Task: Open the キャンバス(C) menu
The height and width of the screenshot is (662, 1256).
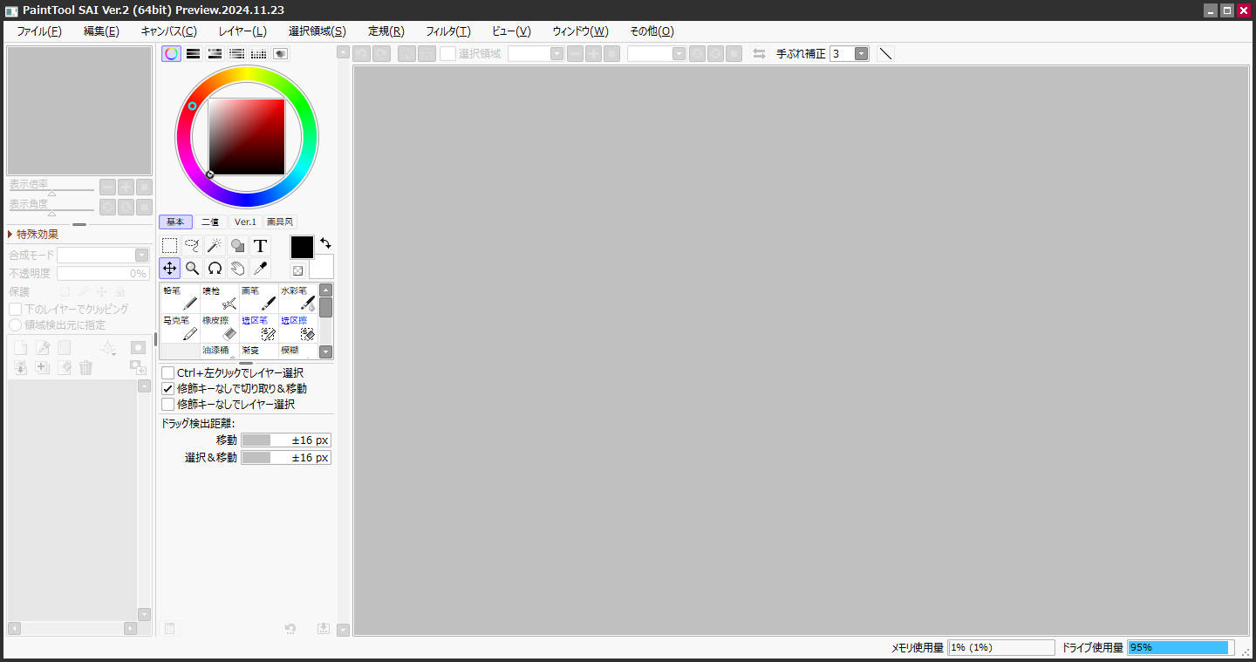Action: pyautogui.click(x=169, y=31)
